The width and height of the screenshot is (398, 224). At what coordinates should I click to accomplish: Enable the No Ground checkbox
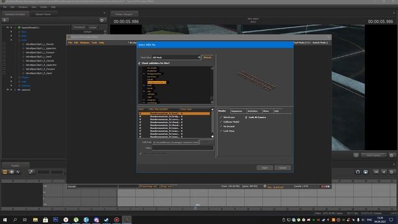click(221, 126)
